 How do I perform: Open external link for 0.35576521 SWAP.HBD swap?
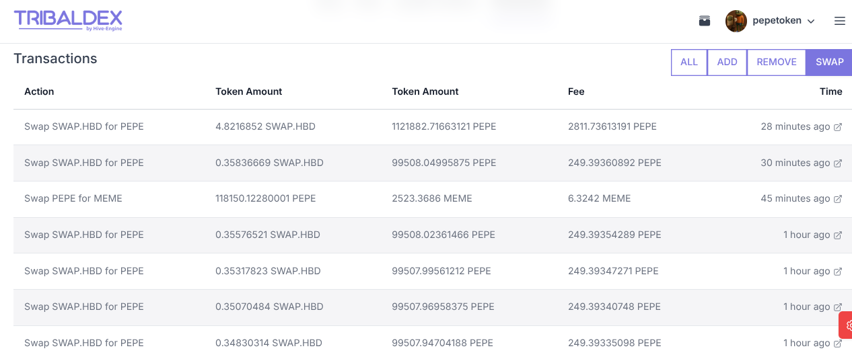(x=838, y=235)
